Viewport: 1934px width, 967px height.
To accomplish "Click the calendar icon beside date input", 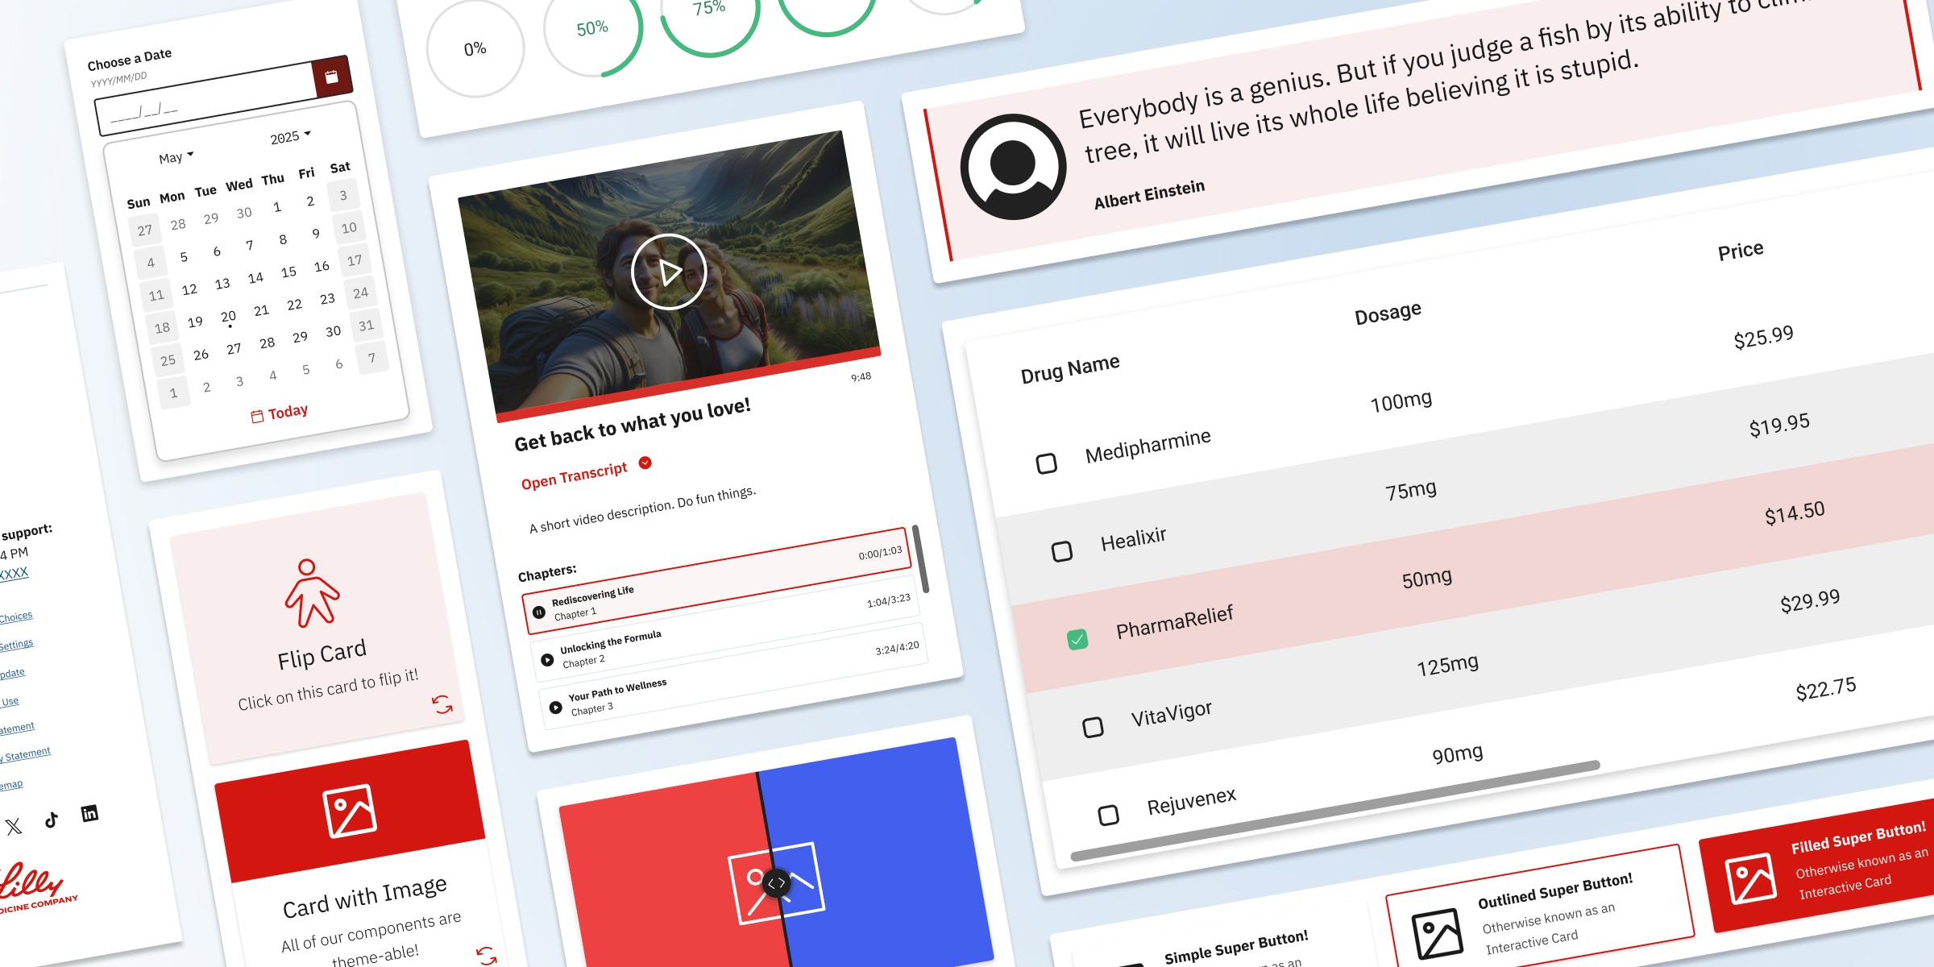I will (x=331, y=77).
